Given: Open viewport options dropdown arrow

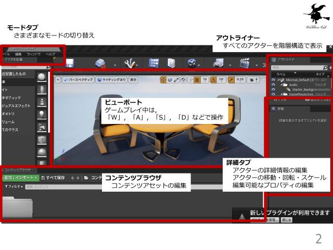Looking at the screenshot, I should click(x=58, y=80).
